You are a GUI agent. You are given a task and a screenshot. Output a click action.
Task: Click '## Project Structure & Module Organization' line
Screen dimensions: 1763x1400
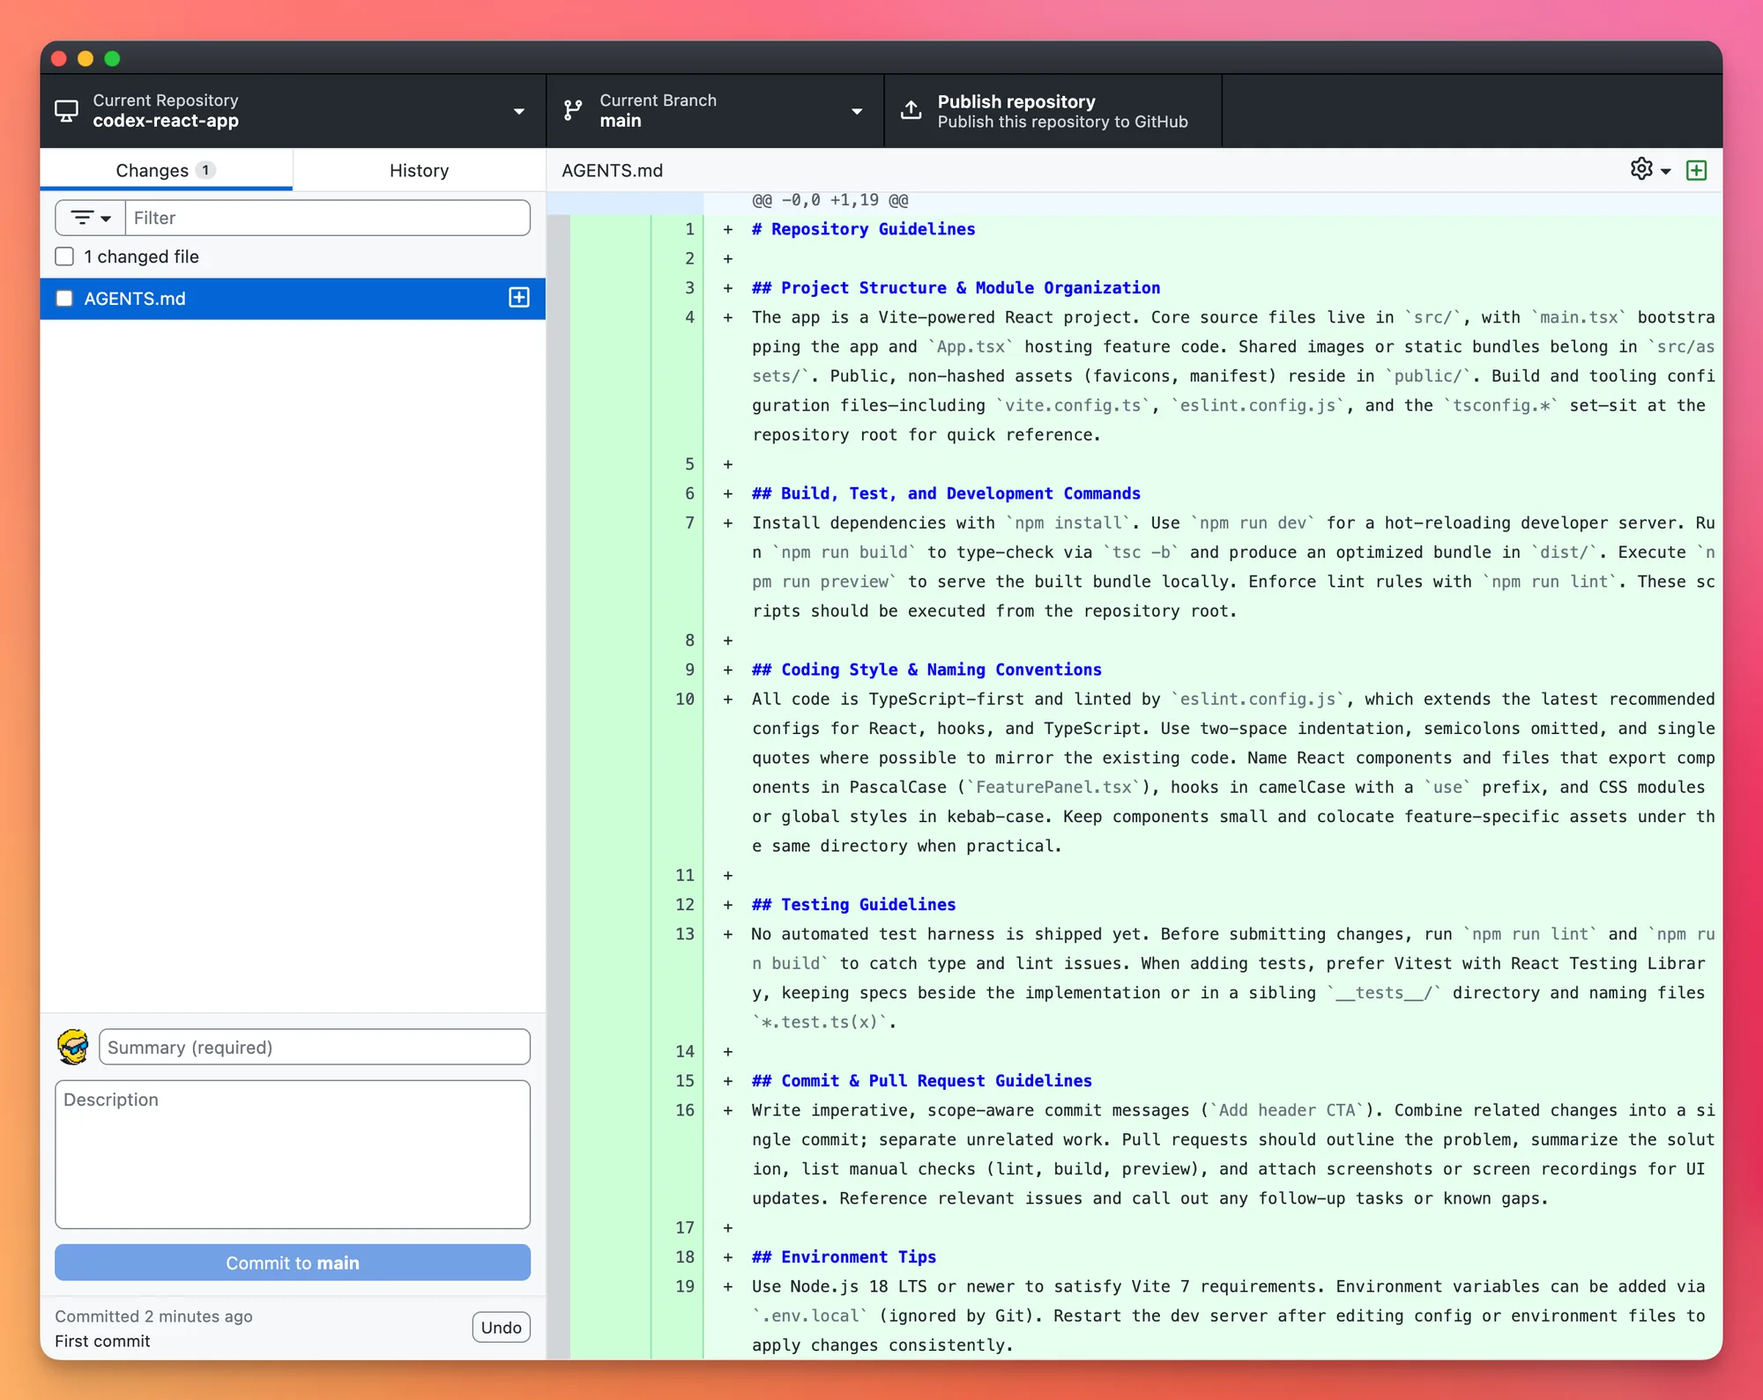956,288
